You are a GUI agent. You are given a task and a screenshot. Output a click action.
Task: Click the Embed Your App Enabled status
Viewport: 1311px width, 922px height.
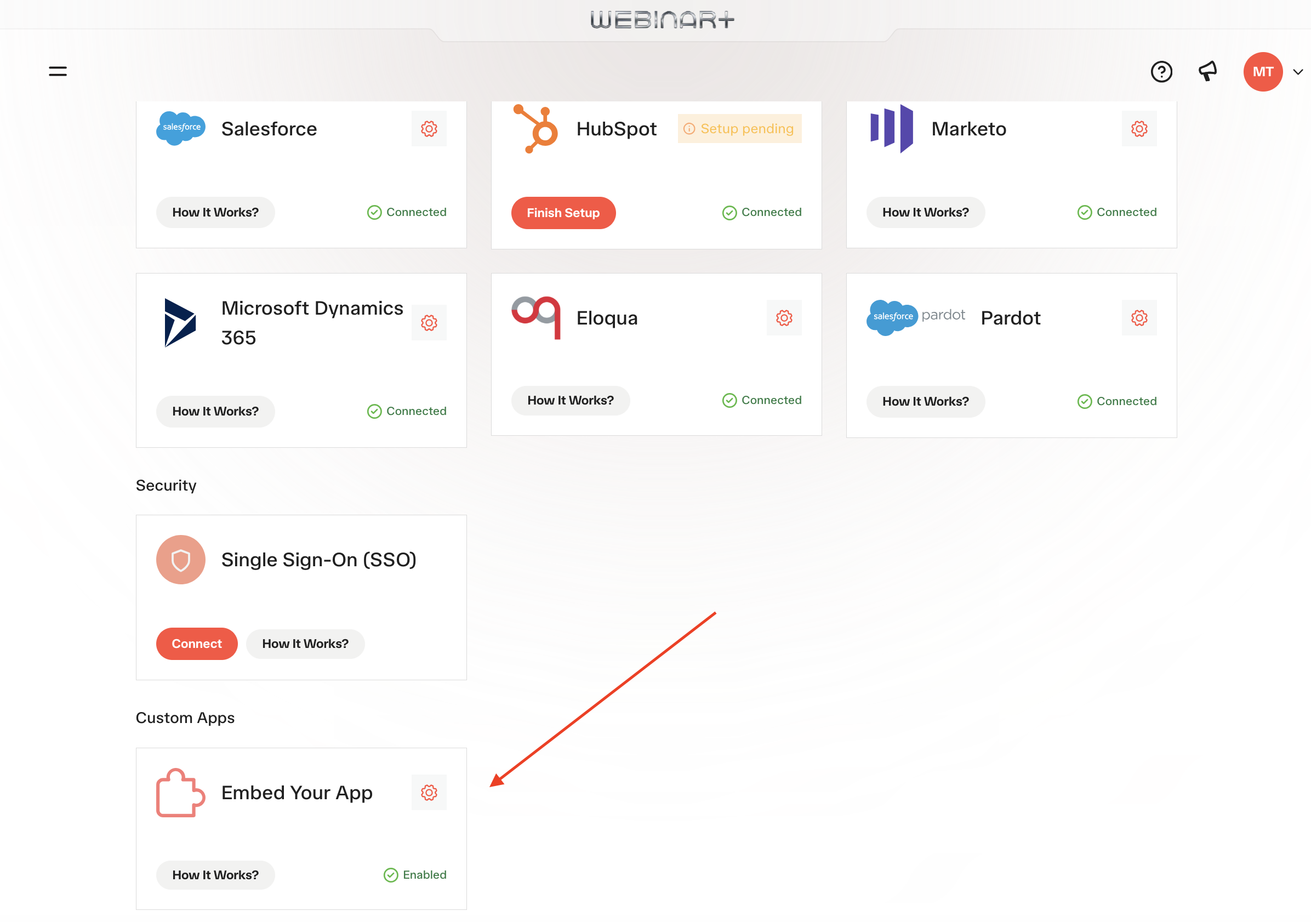pyautogui.click(x=414, y=875)
